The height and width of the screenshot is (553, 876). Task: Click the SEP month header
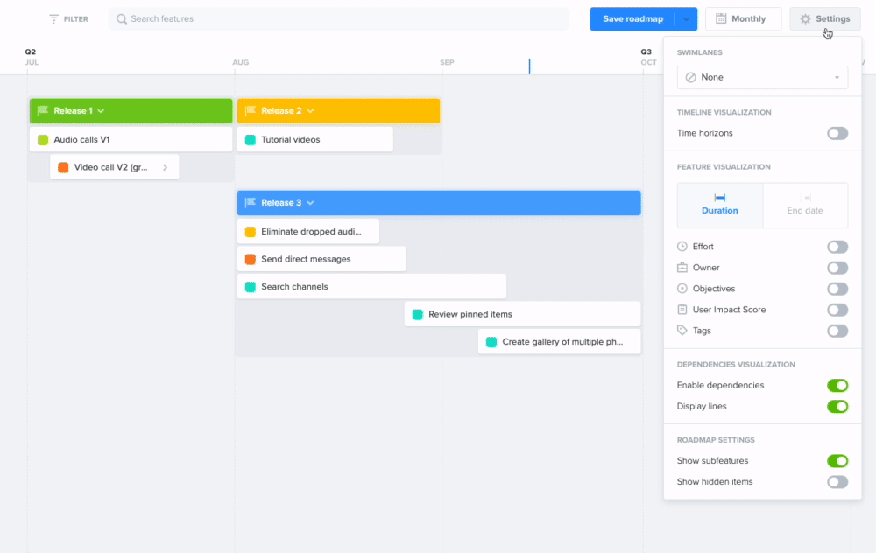[x=447, y=62]
